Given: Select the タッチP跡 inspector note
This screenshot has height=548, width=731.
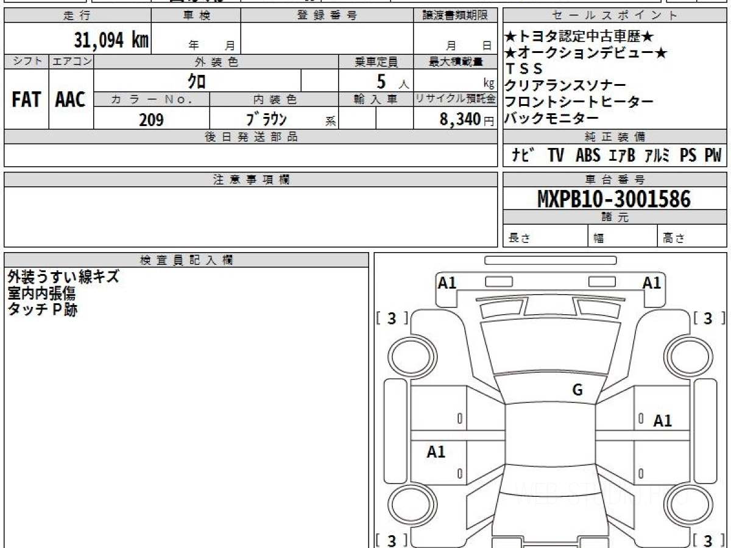Looking at the screenshot, I should 42,309.
